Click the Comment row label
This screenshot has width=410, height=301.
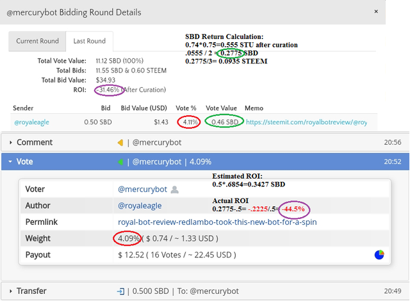tap(35, 142)
